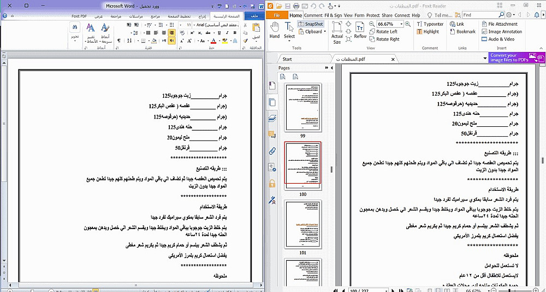The width and height of the screenshot is (546, 292).
Task: Select page 99 thumbnail in Pages panel
Action: (302, 108)
